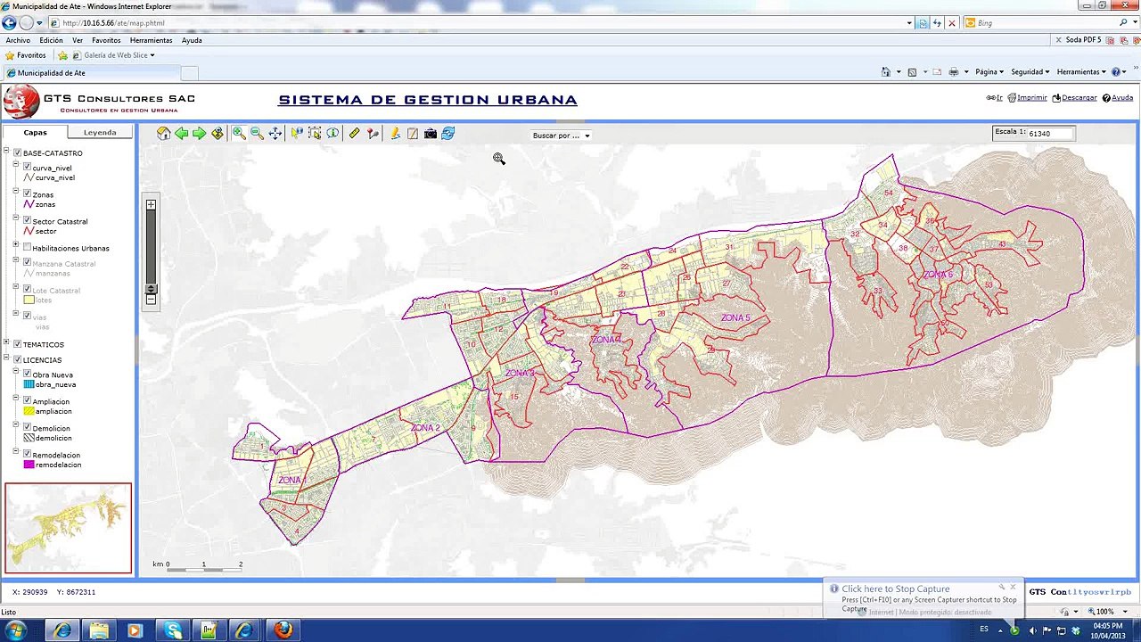The width and height of the screenshot is (1141, 642).
Task: Open Windows Media Player from the taskbar
Action: [x=135, y=630]
